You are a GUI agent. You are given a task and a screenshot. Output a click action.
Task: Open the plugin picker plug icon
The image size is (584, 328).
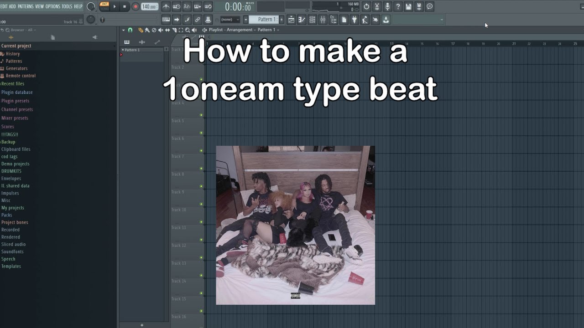355,20
